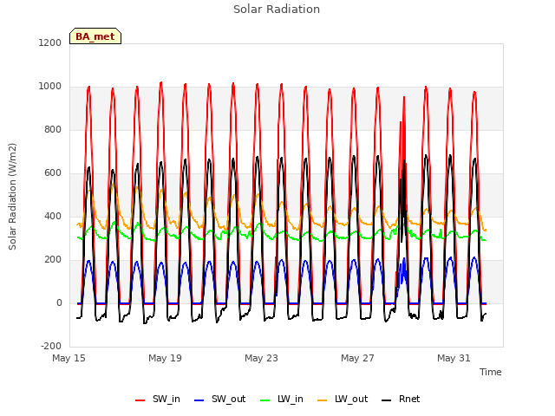Screen dimensions: 555x416
Task: Click the Solar Radiation (W/m2) y-axis title
Action: click(12, 197)
